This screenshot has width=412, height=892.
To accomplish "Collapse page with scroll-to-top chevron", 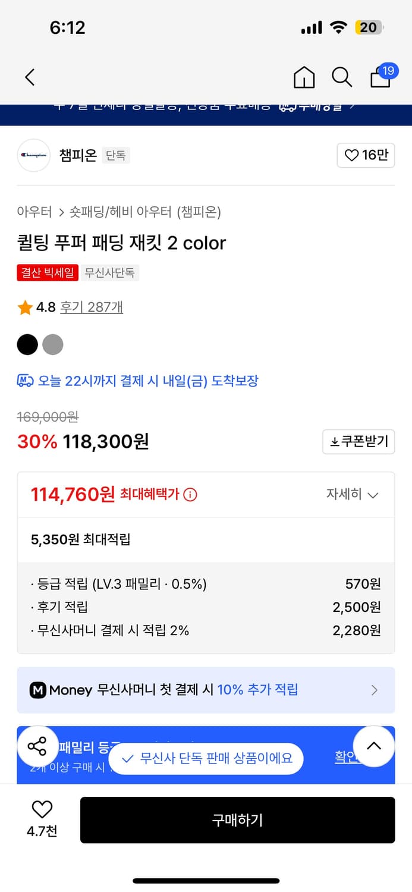I will click(374, 746).
